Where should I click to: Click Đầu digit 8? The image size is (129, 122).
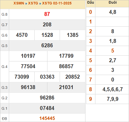(x=90, y=89)
